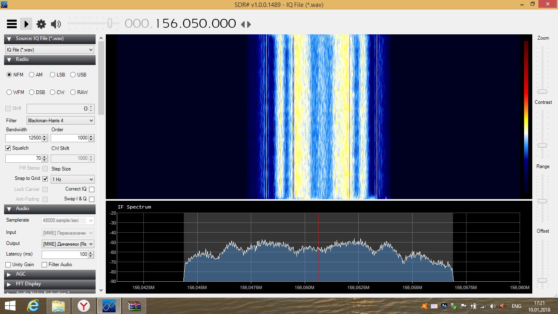Disable the Squelch checkbox
Image resolution: width=558 pixels, height=314 pixels.
(8, 148)
